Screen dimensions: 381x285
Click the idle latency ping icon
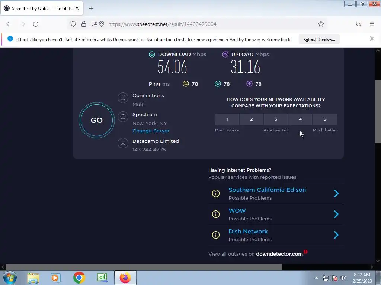[x=186, y=84]
